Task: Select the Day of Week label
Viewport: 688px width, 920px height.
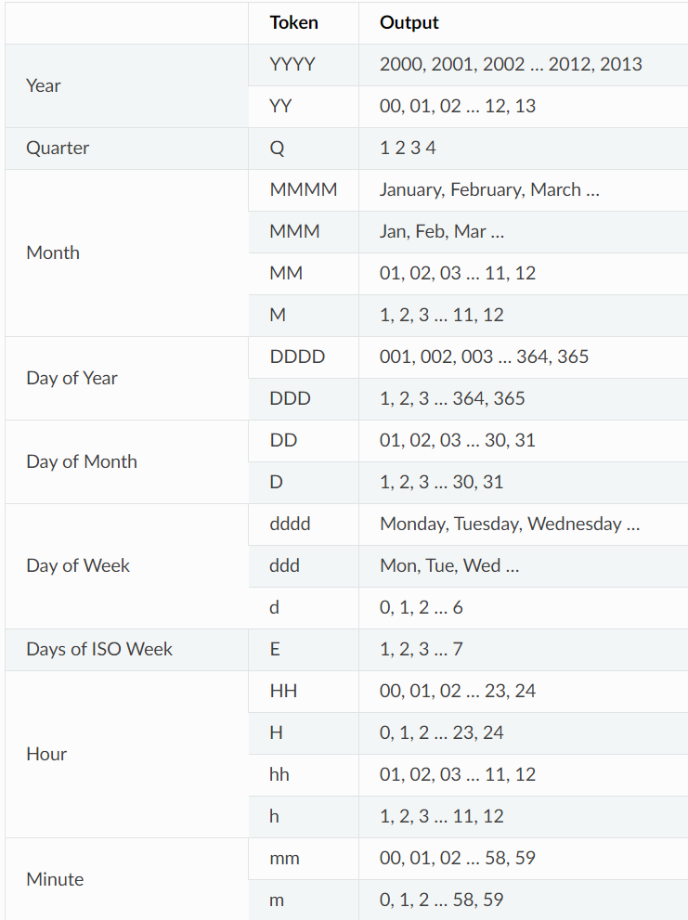Action: [78, 565]
